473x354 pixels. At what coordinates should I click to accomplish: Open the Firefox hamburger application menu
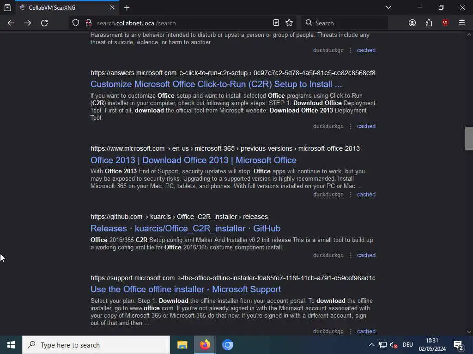coord(462,23)
